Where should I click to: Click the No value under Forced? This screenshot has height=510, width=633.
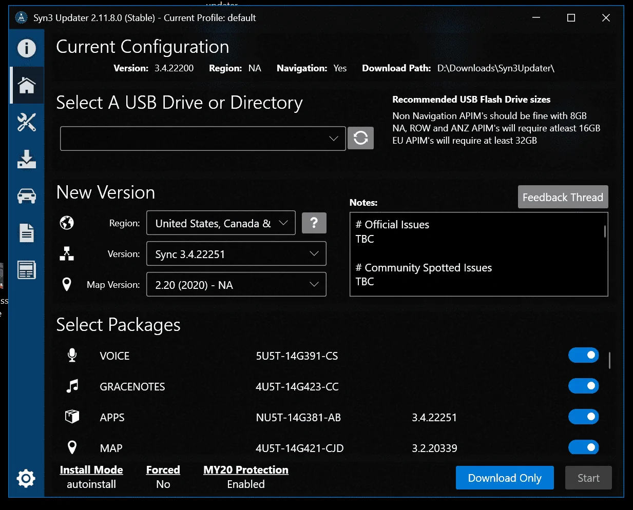point(163,484)
